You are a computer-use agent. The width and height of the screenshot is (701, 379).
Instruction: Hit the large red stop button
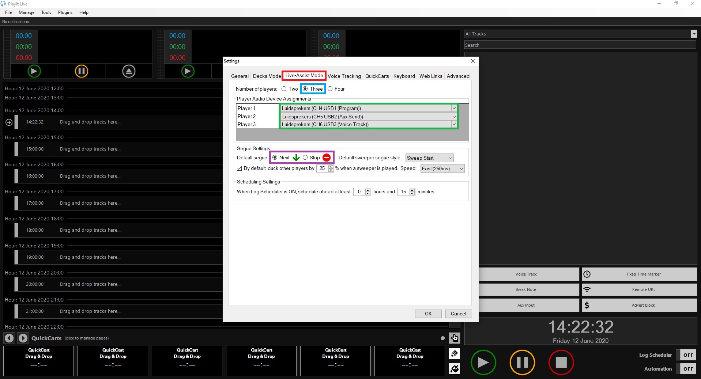(561, 362)
